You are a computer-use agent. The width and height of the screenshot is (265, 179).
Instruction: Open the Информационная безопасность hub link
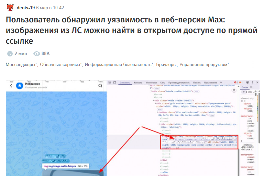119,65
